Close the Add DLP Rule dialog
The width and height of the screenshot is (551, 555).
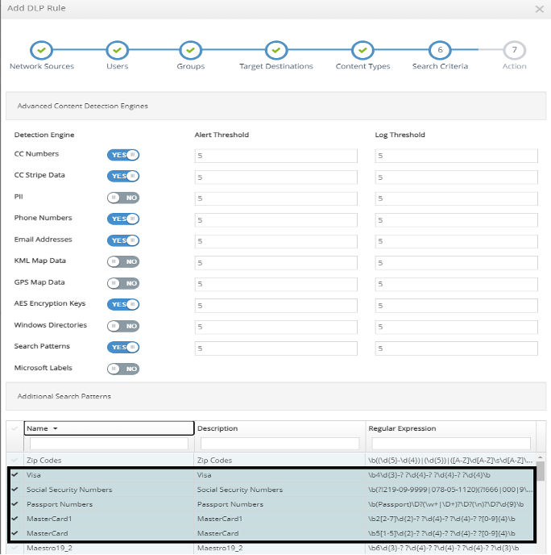540,9
